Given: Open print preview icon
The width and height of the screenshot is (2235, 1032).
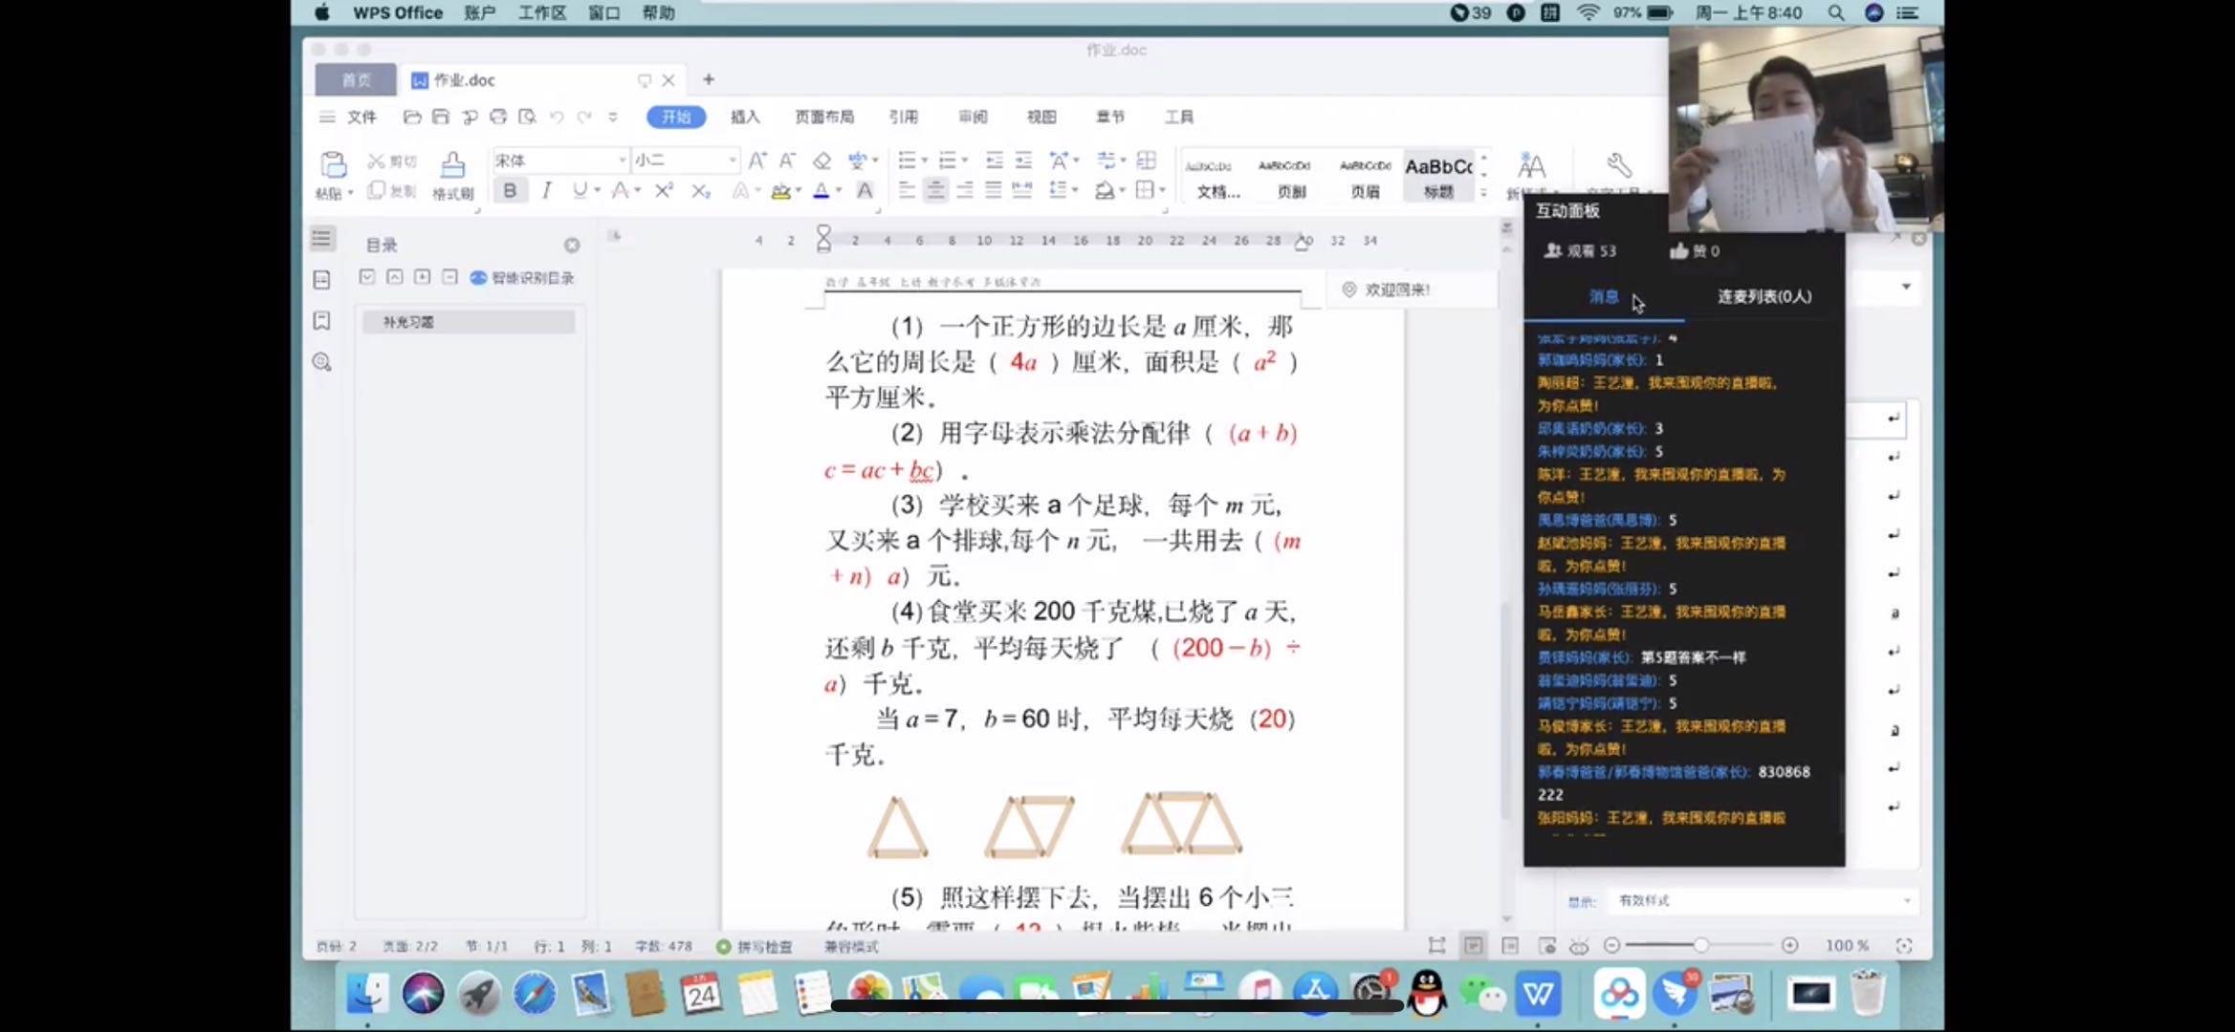Looking at the screenshot, I should coord(527,117).
